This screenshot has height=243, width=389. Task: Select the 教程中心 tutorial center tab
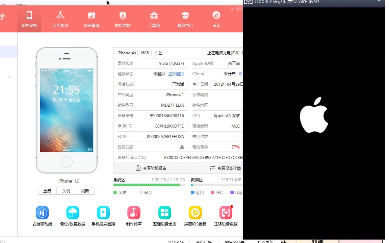click(185, 19)
